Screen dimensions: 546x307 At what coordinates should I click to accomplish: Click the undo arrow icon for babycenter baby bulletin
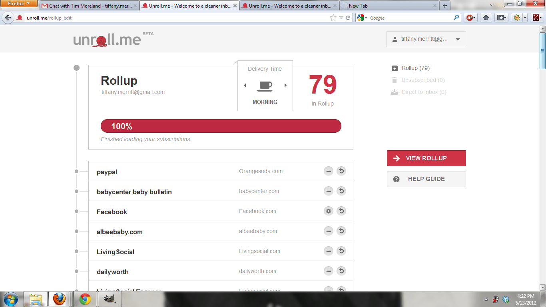(341, 191)
